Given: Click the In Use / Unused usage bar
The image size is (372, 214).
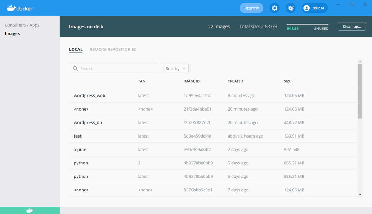Looking at the screenshot, I should pos(307,24).
